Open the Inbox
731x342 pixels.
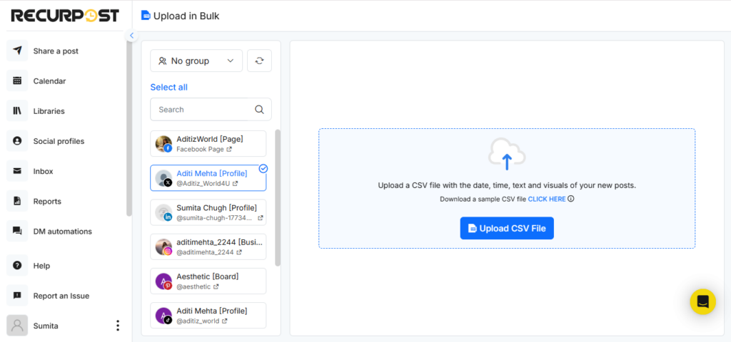[x=44, y=171]
